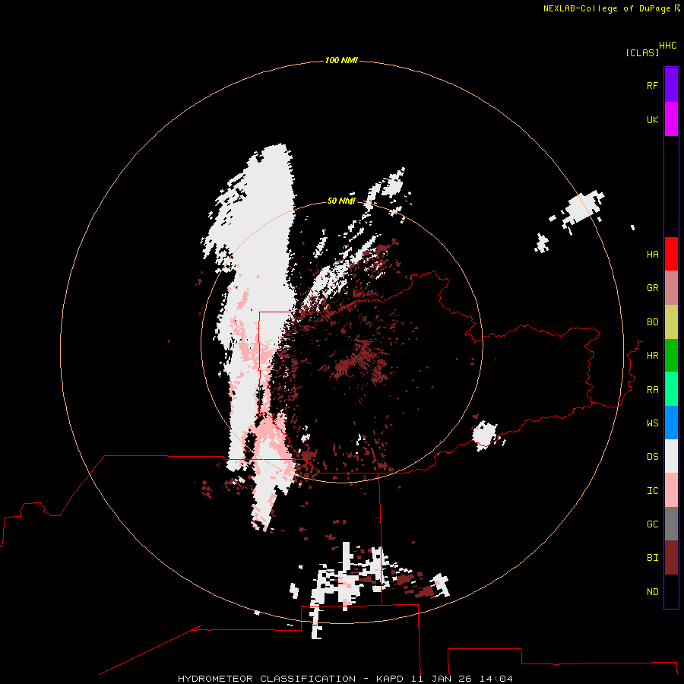Select the BD yellow legend swatch
The height and width of the screenshot is (684, 684).
tap(671, 322)
